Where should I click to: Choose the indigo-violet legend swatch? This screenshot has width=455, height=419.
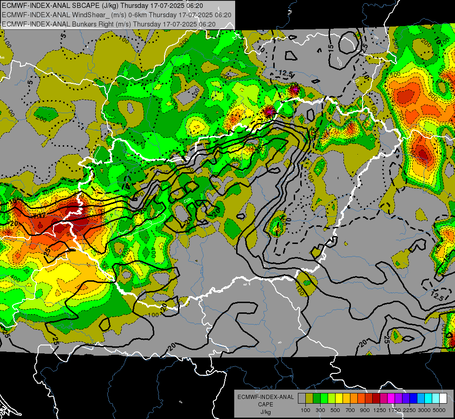[x=406, y=399]
